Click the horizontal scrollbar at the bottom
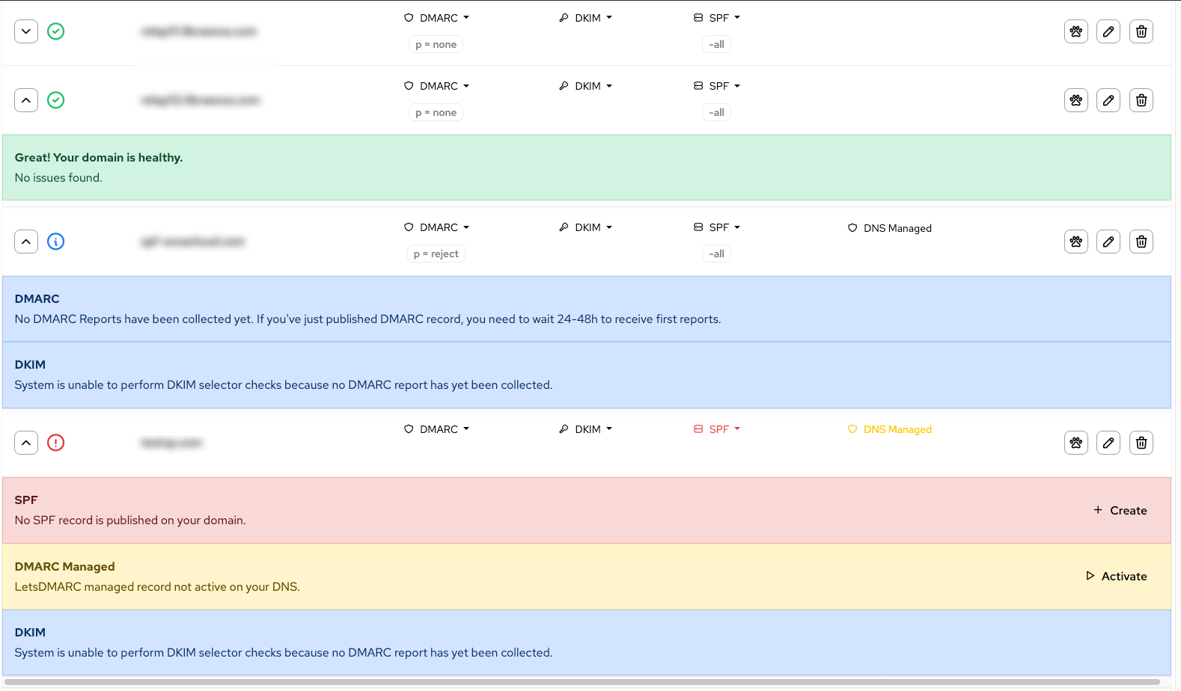1181x691 pixels. [582, 682]
